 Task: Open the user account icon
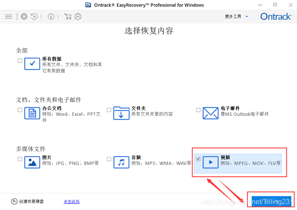pyautogui.click(x=78, y=17)
